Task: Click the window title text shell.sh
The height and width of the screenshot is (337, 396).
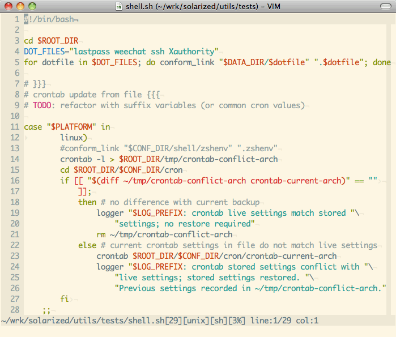Action: click(138, 6)
